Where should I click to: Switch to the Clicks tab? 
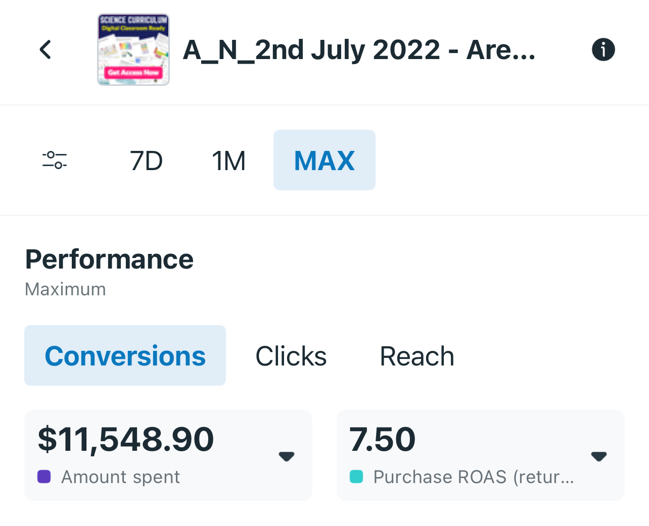(291, 356)
